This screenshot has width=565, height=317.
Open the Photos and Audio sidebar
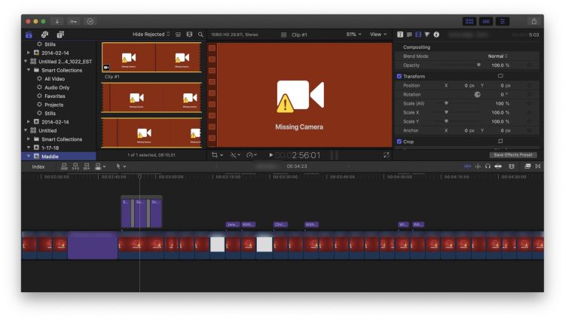click(44, 35)
